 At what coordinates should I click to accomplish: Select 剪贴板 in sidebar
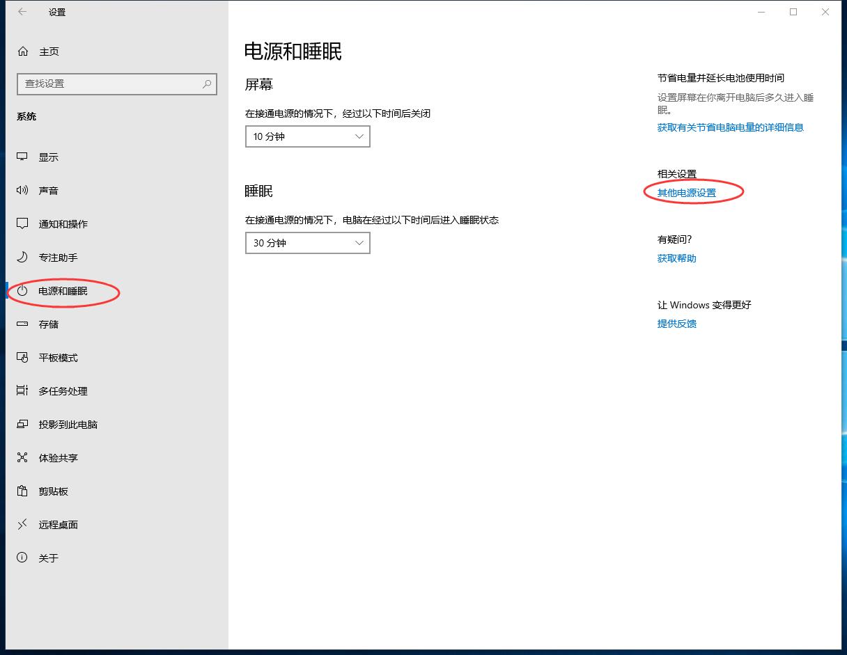54,491
